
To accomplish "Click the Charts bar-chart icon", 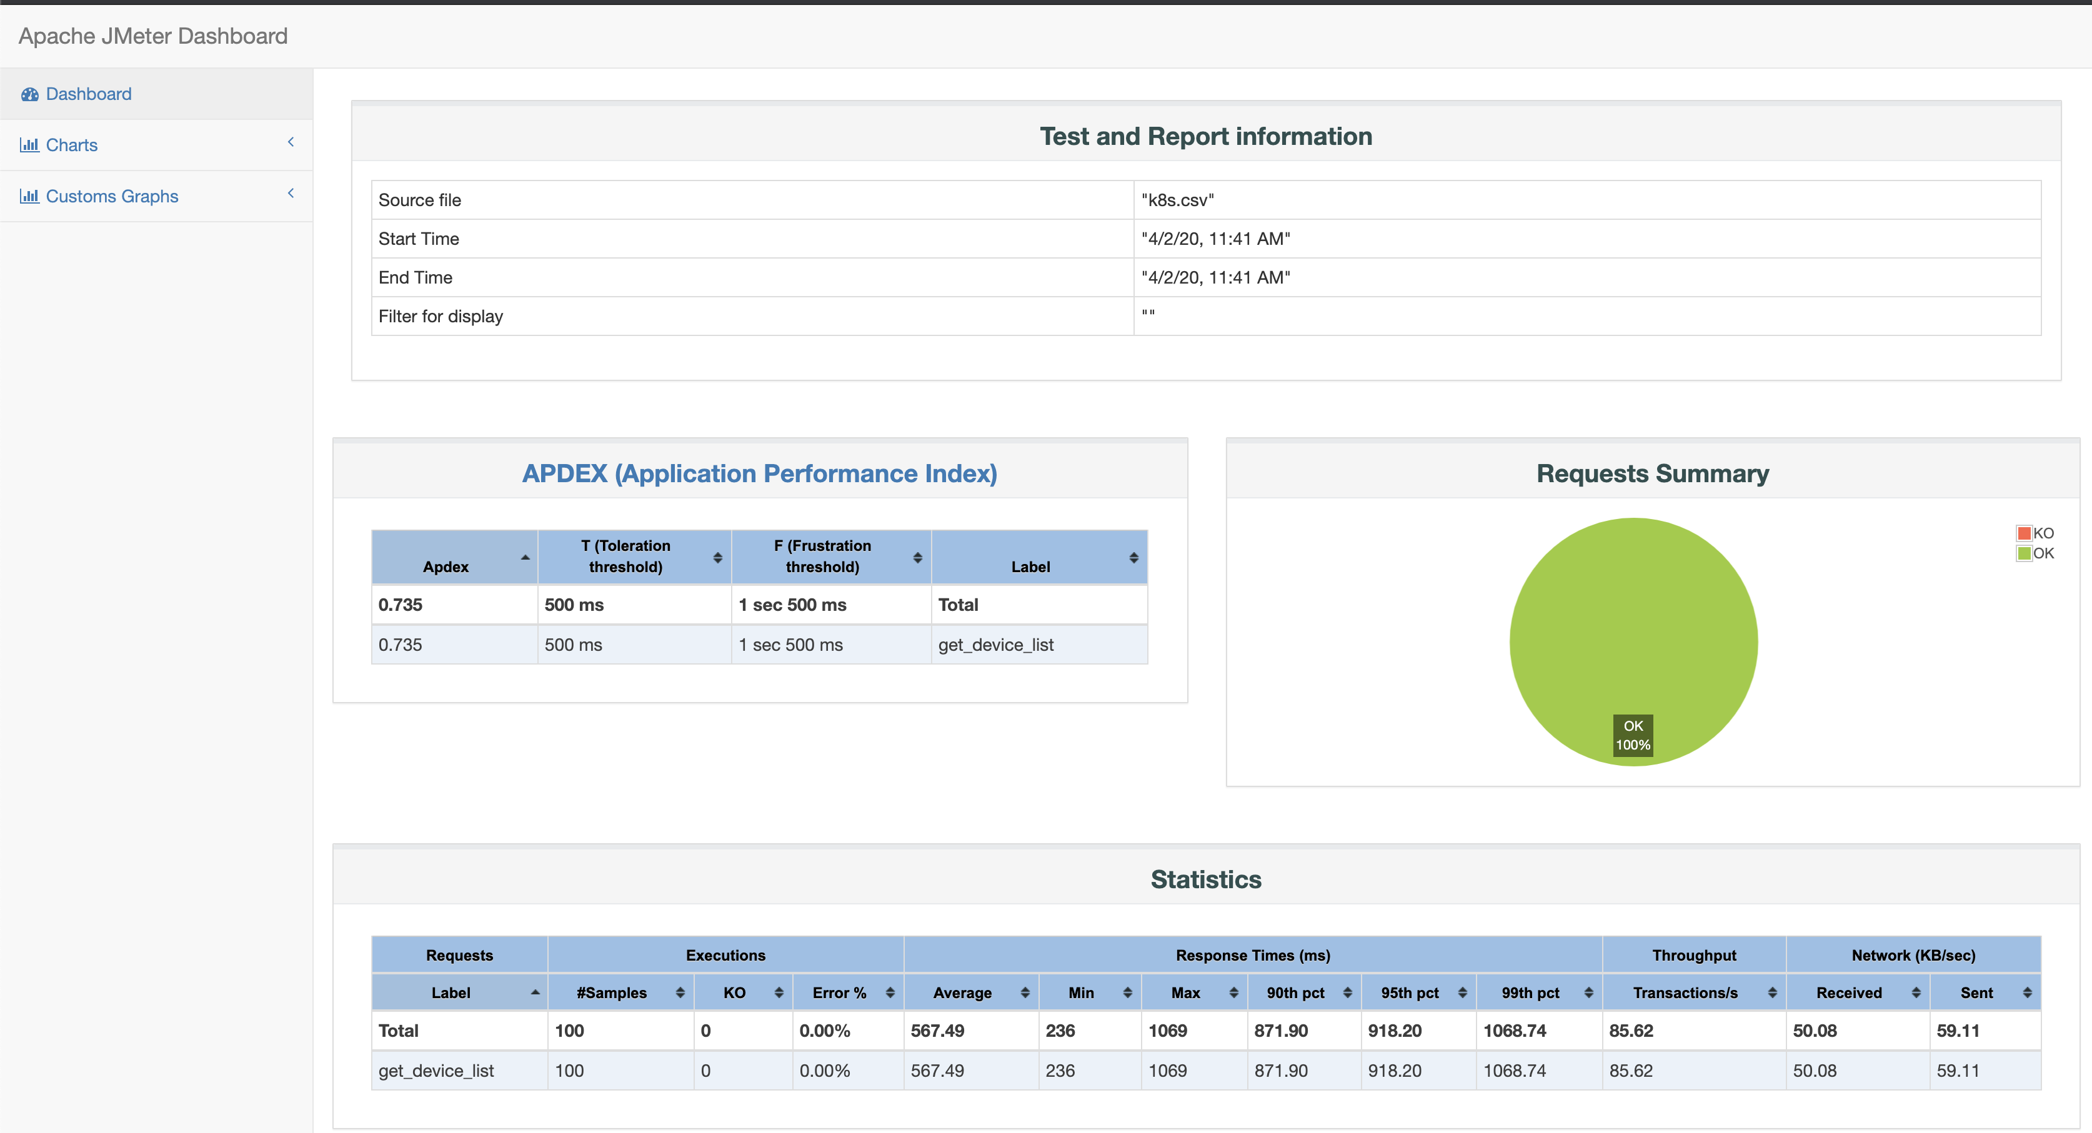I will click(x=29, y=146).
